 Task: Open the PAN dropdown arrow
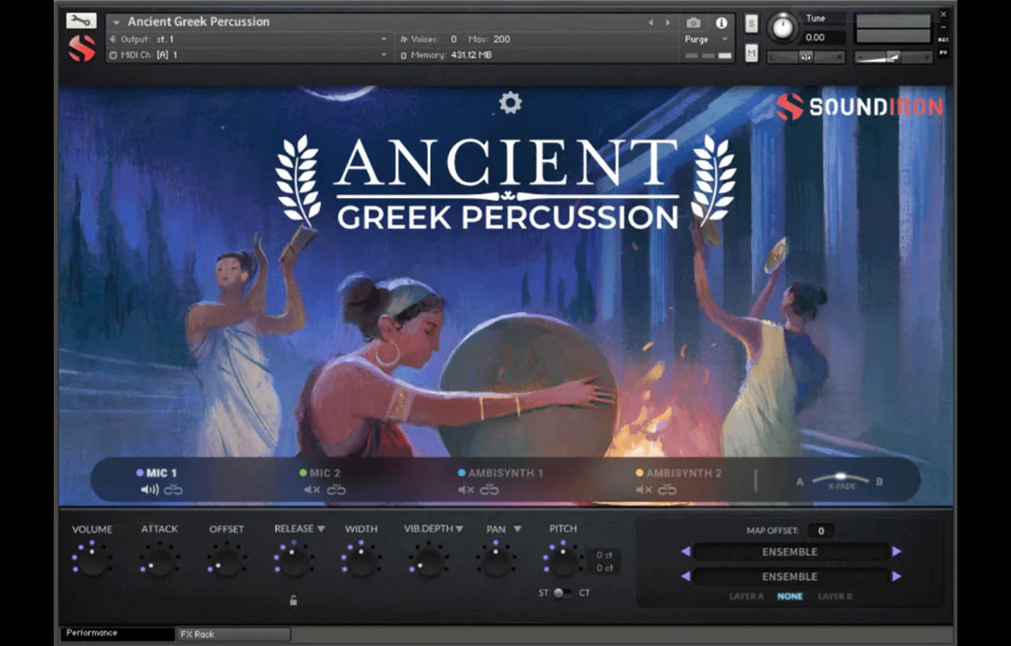517,528
